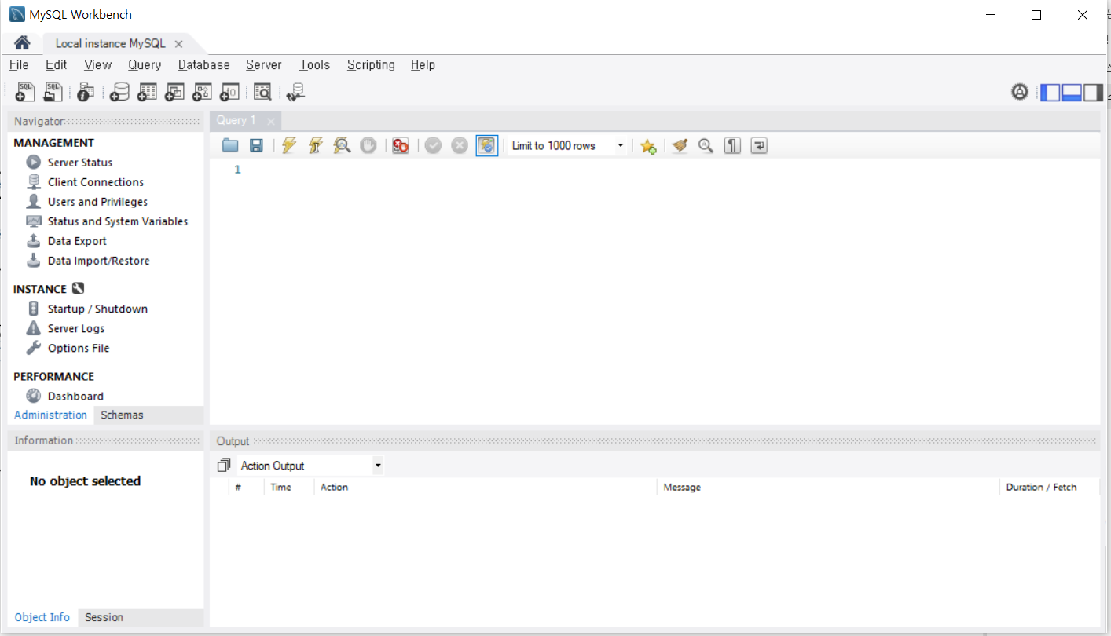Open the schema inspector icon
The width and height of the screenshot is (1111, 636).
point(86,92)
